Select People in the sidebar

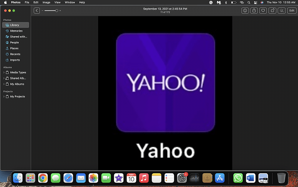[15, 42]
